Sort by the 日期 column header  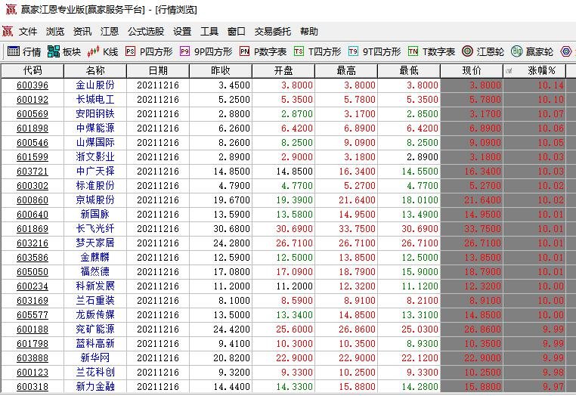tap(158, 70)
